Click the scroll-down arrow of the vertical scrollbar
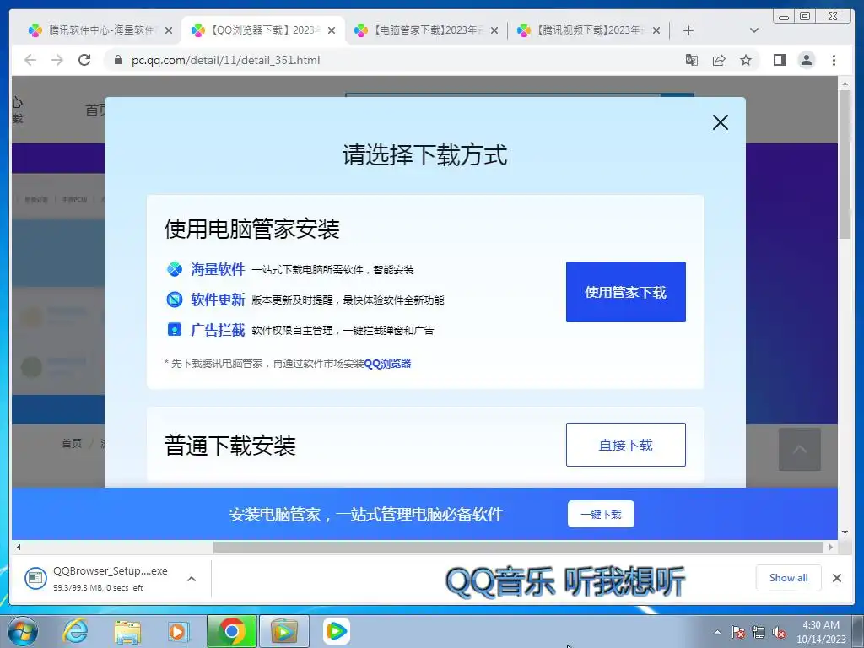Viewport: 864px width, 648px height. (x=845, y=532)
